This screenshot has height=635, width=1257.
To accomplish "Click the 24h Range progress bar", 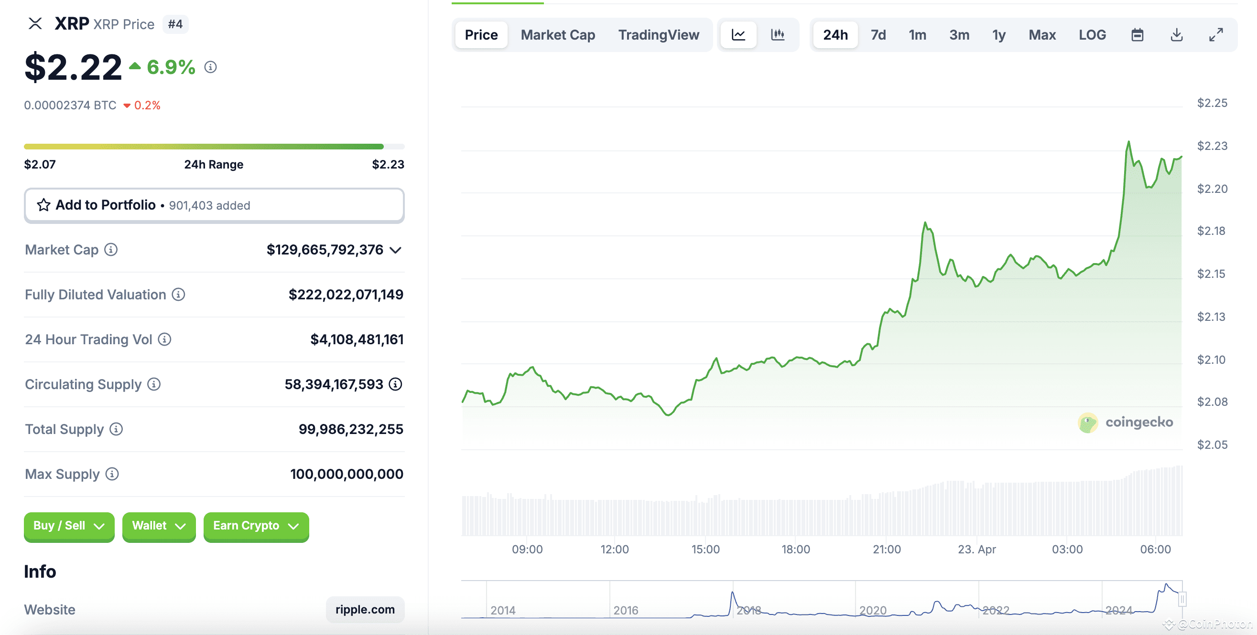I will pos(214,146).
